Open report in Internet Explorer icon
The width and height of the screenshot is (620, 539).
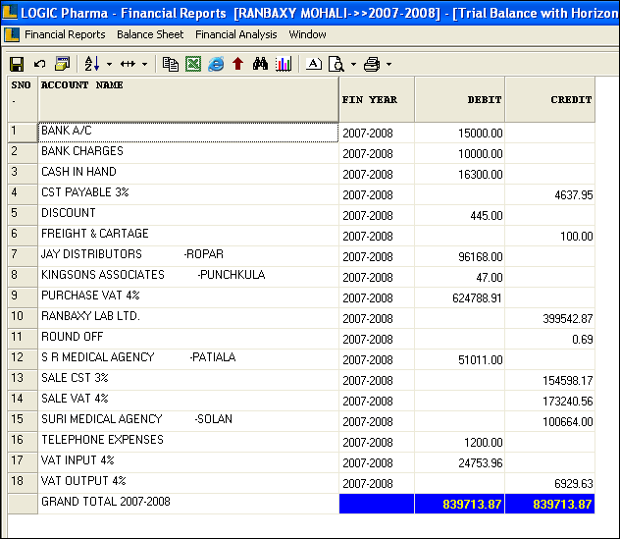[x=216, y=64]
